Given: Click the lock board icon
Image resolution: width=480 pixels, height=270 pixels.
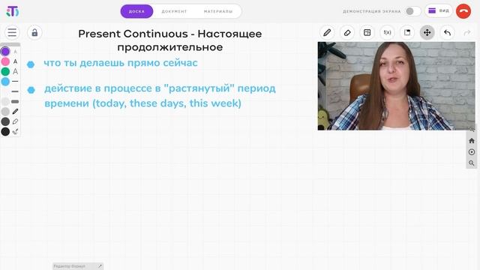Looking at the screenshot, I should coord(34,32).
